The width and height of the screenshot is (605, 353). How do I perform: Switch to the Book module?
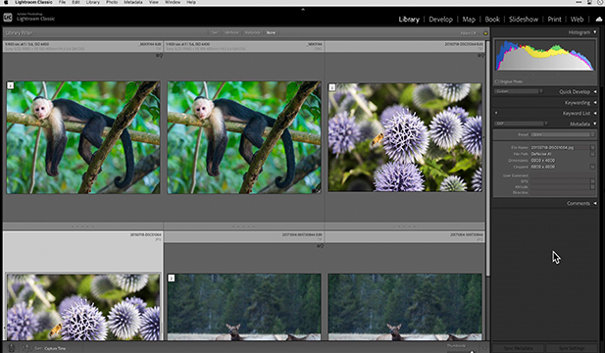492,20
